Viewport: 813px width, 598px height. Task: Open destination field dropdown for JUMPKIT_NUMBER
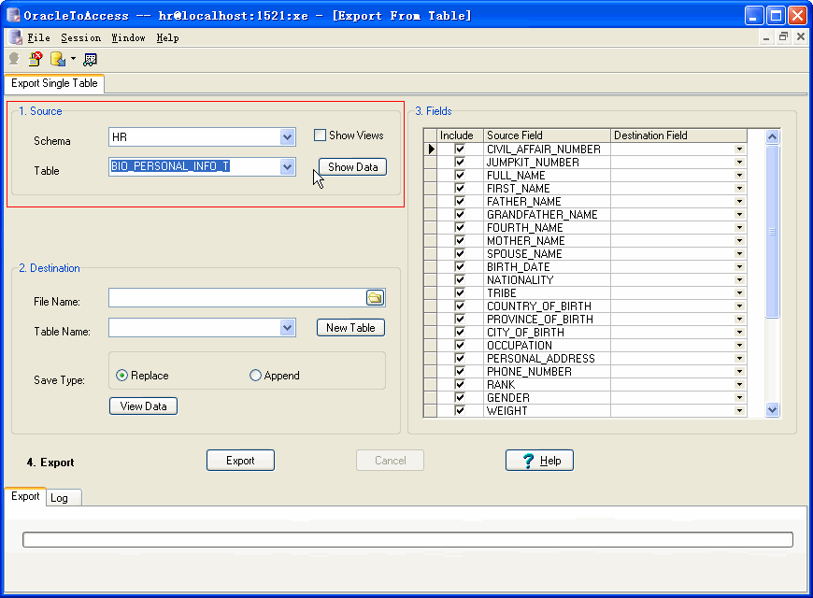(739, 163)
